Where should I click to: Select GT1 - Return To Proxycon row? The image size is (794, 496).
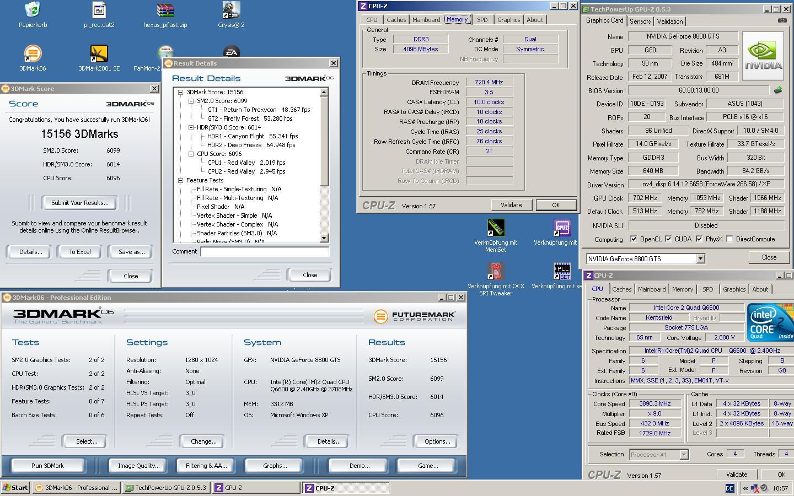coord(259,110)
